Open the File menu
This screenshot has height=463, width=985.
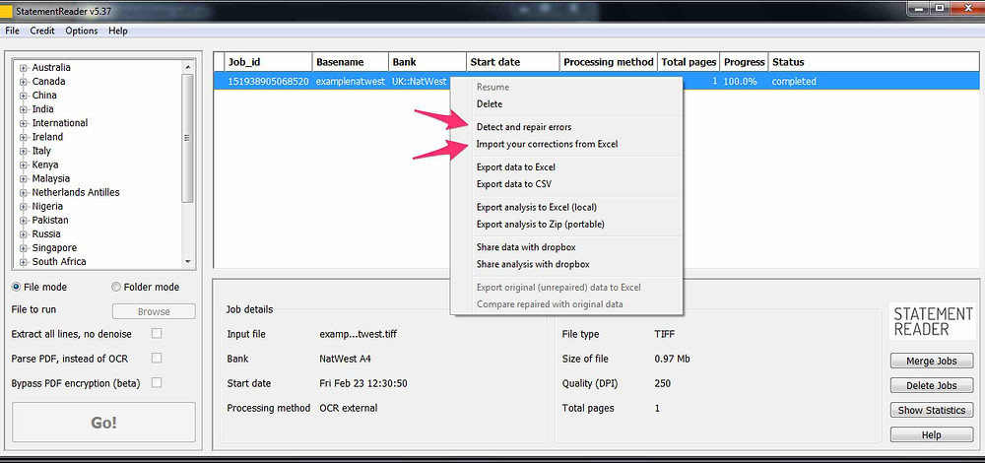(x=12, y=31)
